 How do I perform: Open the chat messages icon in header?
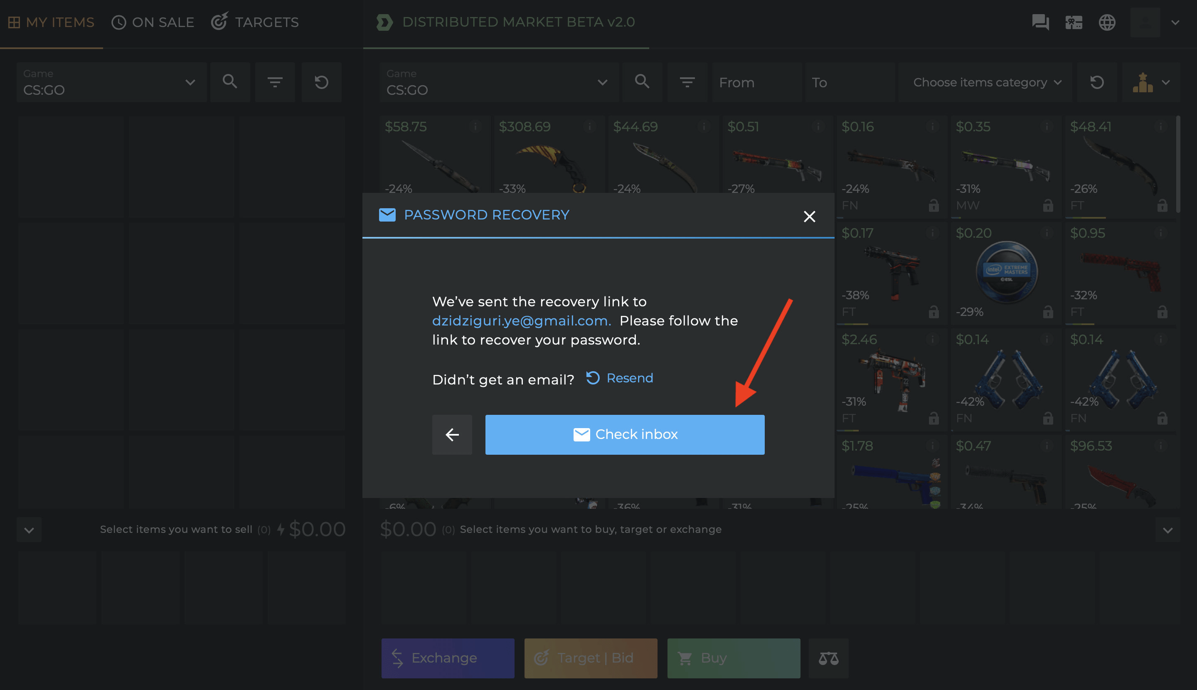click(x=1040, y=22)
